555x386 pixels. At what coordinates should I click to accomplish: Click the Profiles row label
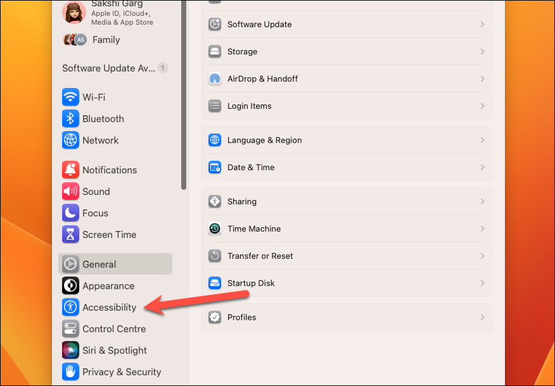[242, 318]
